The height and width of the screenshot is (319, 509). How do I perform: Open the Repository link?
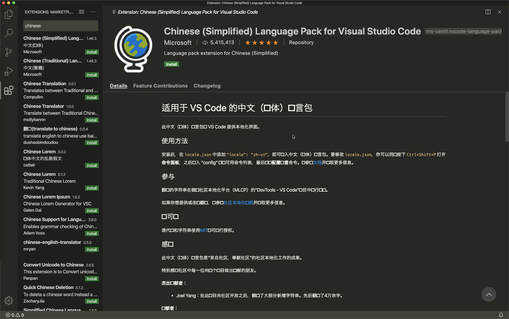pyautogui.click(x=301, y=43)
